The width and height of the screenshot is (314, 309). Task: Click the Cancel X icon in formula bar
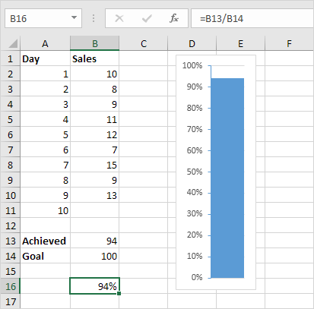[x=119, y=18]
